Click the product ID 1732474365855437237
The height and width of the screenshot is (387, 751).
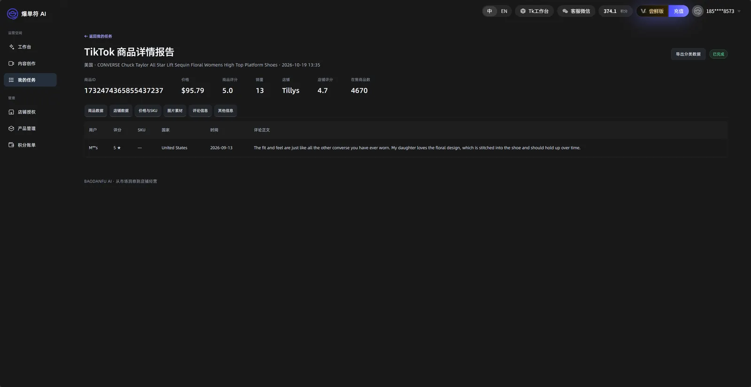click(124, 91)
